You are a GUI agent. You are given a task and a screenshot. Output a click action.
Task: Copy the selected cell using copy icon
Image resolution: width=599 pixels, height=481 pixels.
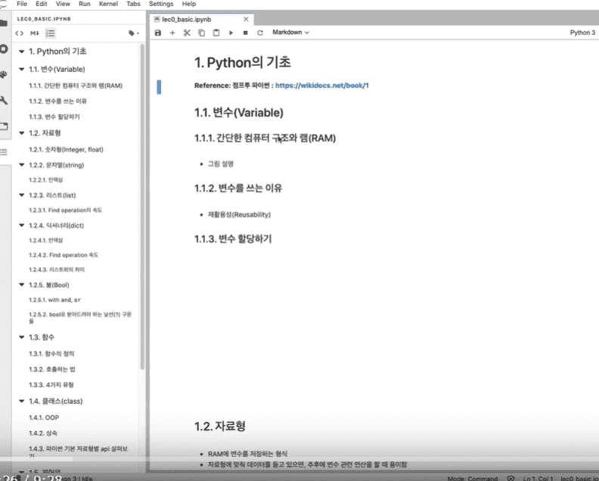201,33
